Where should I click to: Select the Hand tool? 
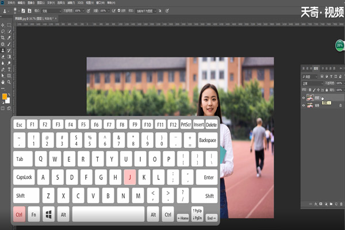click(x=3, y=81)
